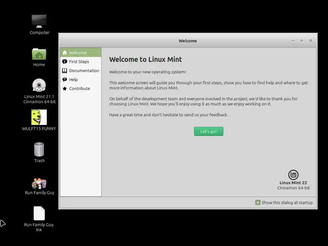The image size is (328, 246).
Task: Open the Trash desktop icon
Action: click(x=39, y=149)
